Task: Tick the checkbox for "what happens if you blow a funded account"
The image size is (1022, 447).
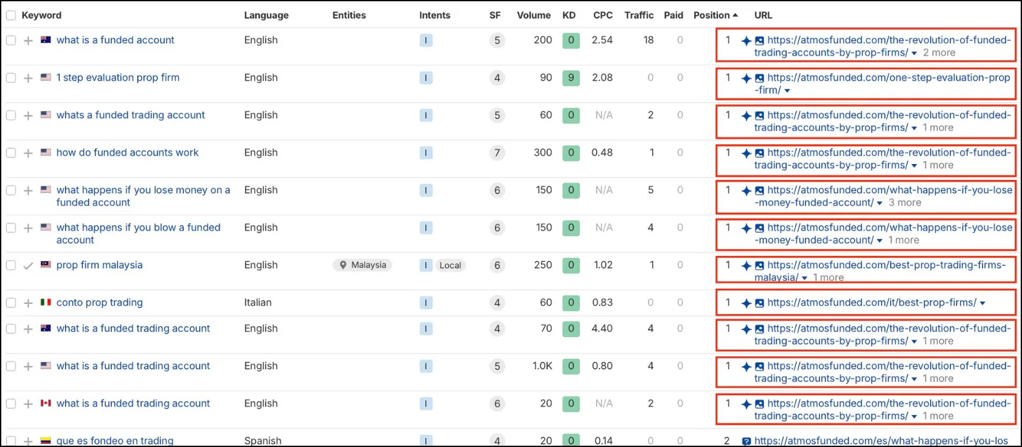Action: click(x=11, y=228)
